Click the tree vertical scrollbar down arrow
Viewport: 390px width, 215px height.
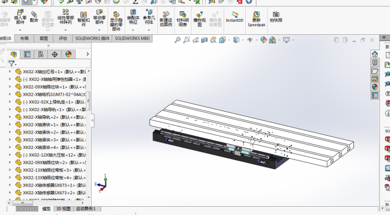click(89, 197)
